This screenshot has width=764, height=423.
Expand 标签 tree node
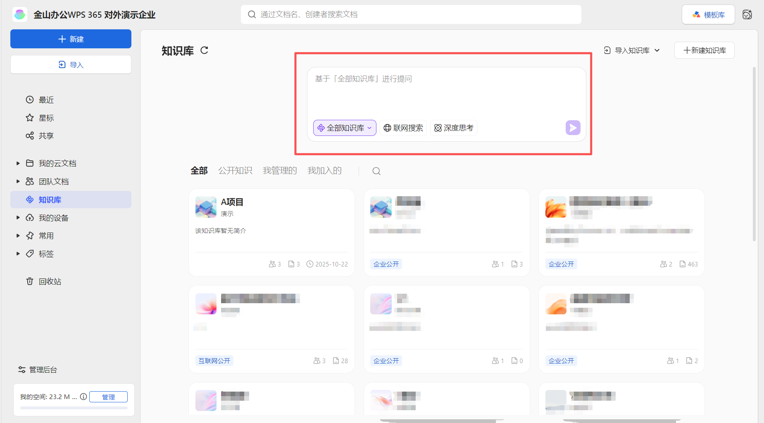(18, 254)
